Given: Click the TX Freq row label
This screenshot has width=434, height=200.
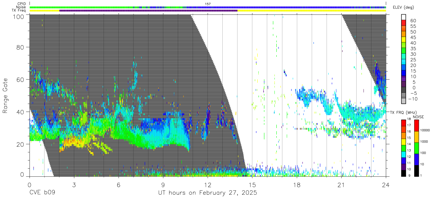Looking at the screenshot, I should click(x=19, y=11).
